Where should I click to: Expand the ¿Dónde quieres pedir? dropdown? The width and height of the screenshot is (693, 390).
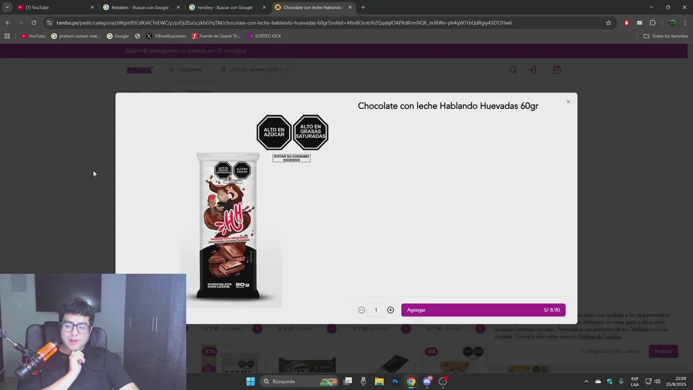[255, 69]
